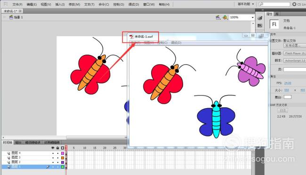306x175 pixels.
Task: Click the purple outline swatch of 图层 2
Action: pyautogui.click(x=63, y=162)
